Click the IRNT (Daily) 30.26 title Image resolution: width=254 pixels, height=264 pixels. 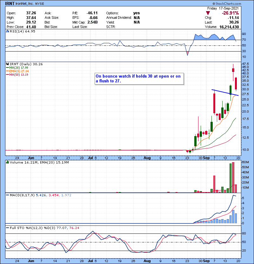(x=26, y=64)
